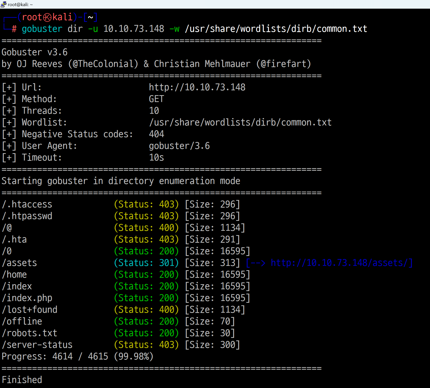The width and height of the screenshot is (430, 388).
Task: Click the Size 300 value for /server-status
Action: point(212,345)
